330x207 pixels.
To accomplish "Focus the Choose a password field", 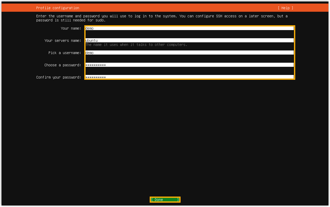I will (189, 65).
